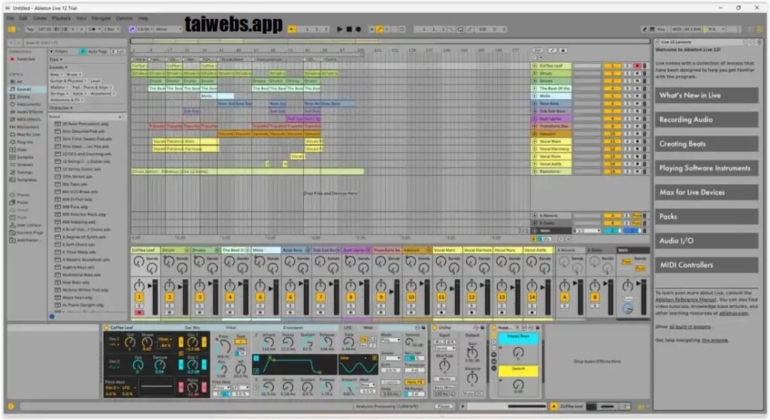
Task: Solo the Strum track in arrangement
Action: pos(628,73)
